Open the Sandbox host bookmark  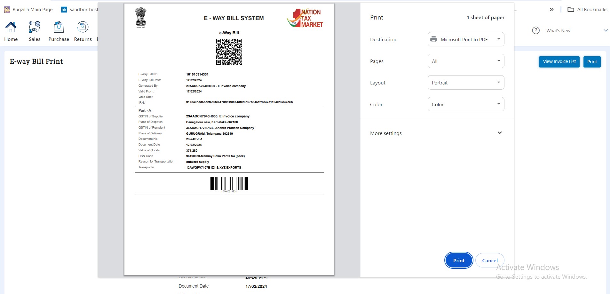80,10
